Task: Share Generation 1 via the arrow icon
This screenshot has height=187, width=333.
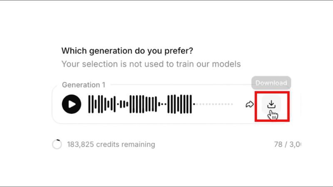Action: click(x=249, y=104)
